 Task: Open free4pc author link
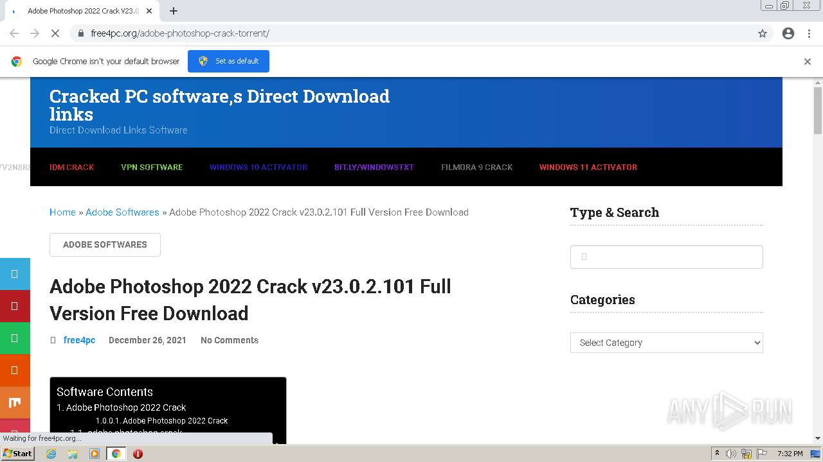[x=79, y=340]
